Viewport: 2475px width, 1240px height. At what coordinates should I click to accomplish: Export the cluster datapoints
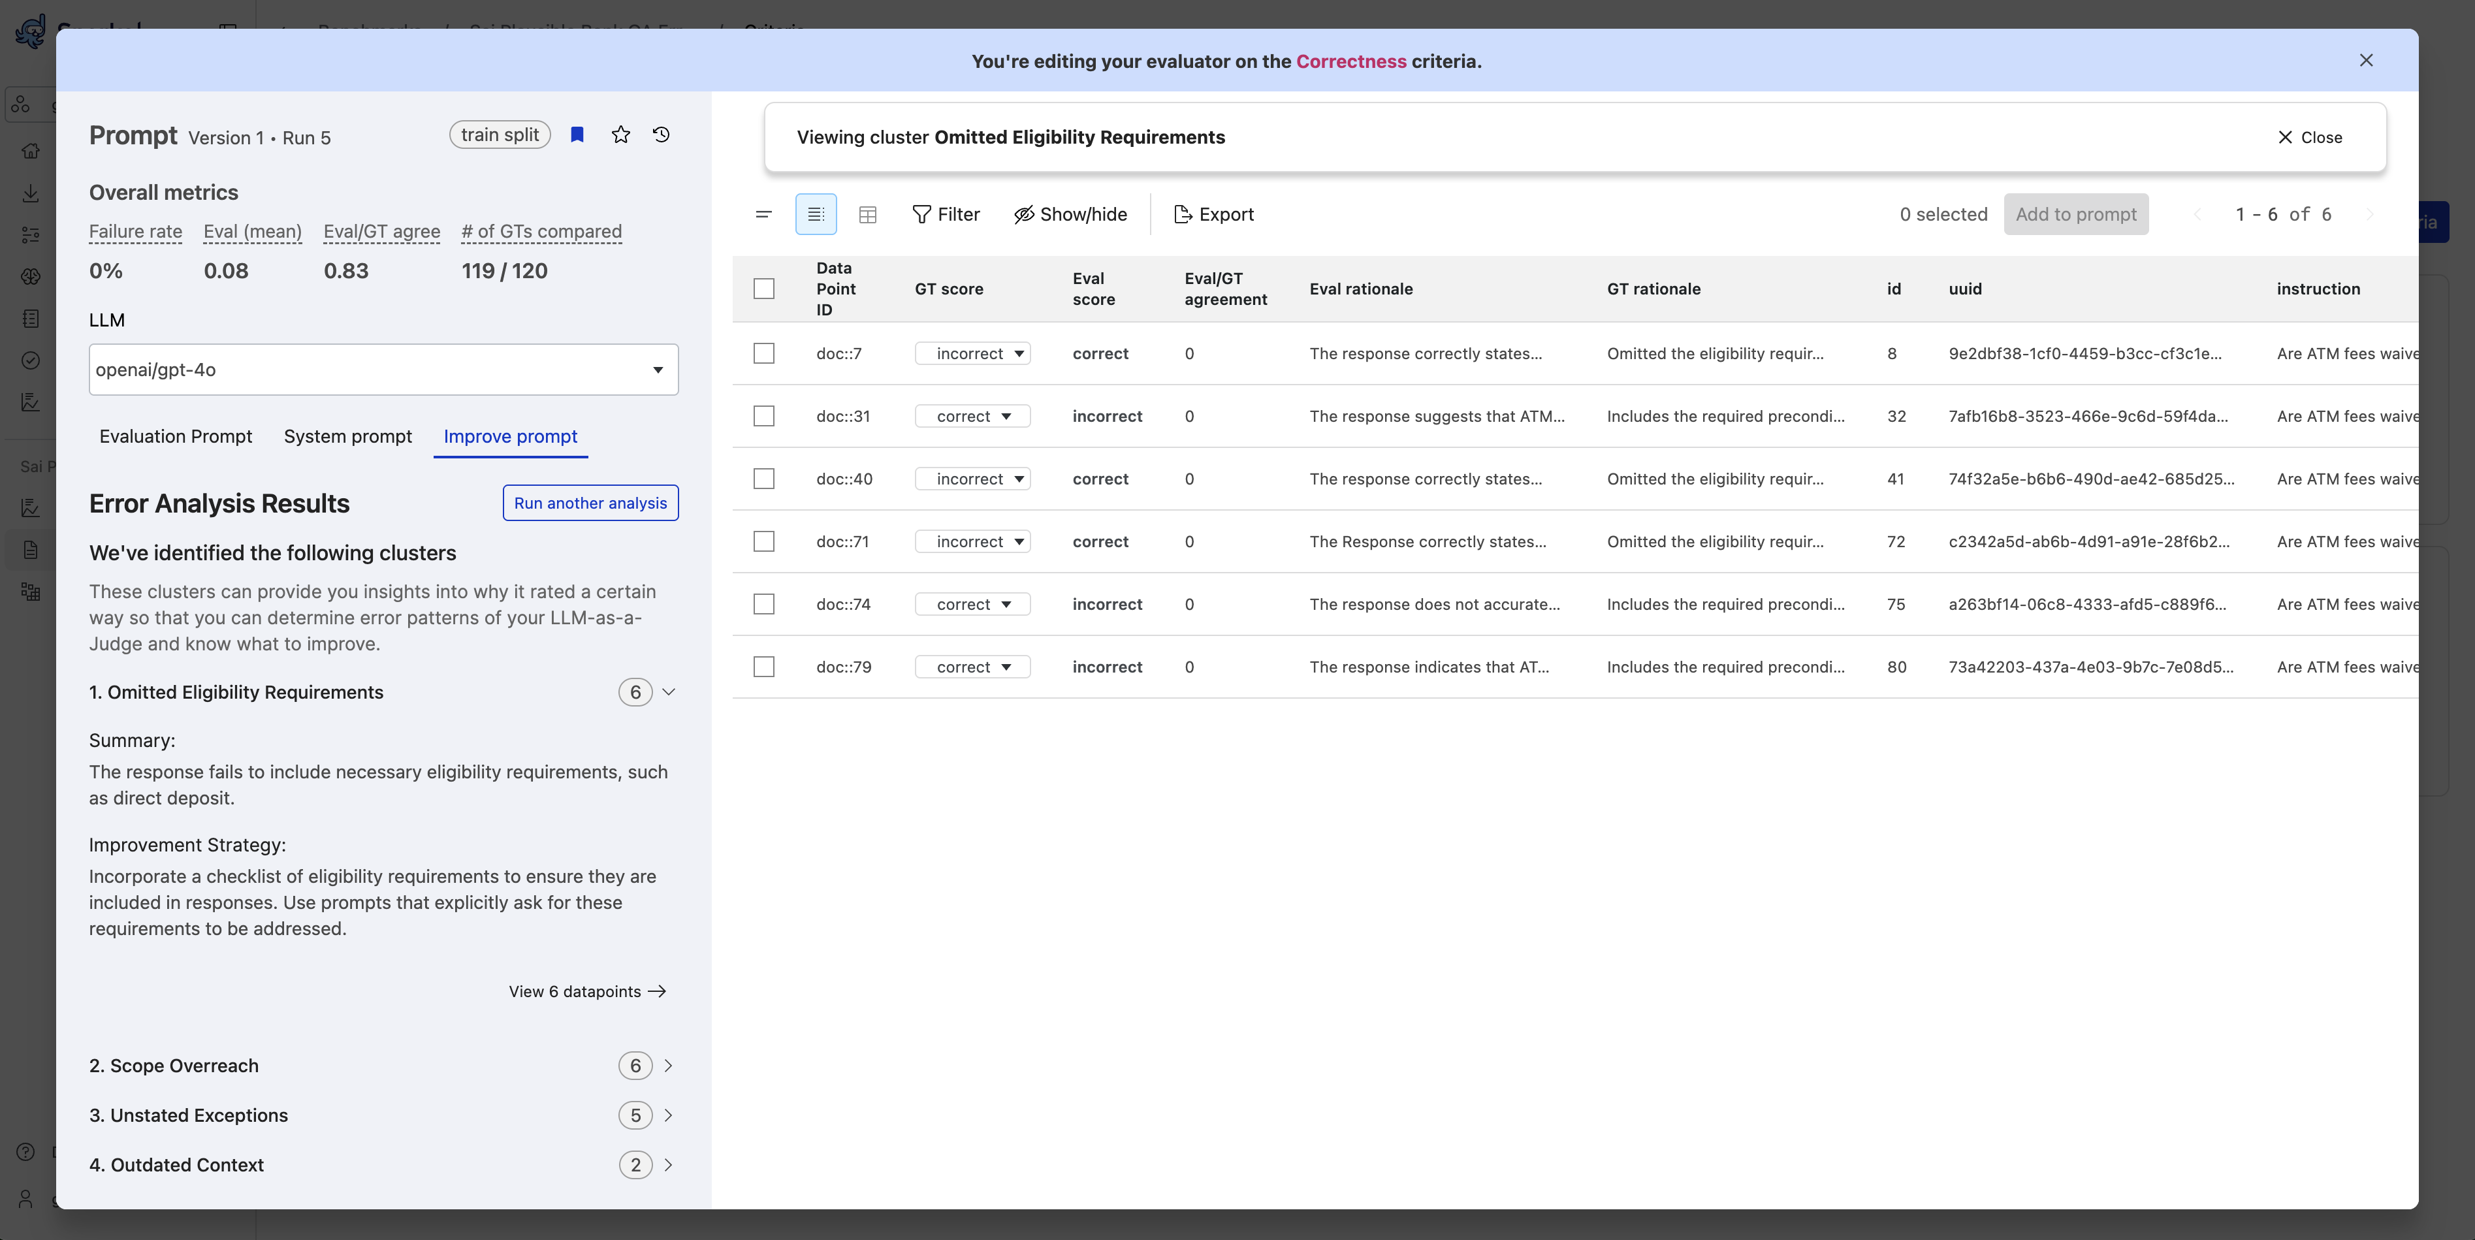[x=1213, y=214]
